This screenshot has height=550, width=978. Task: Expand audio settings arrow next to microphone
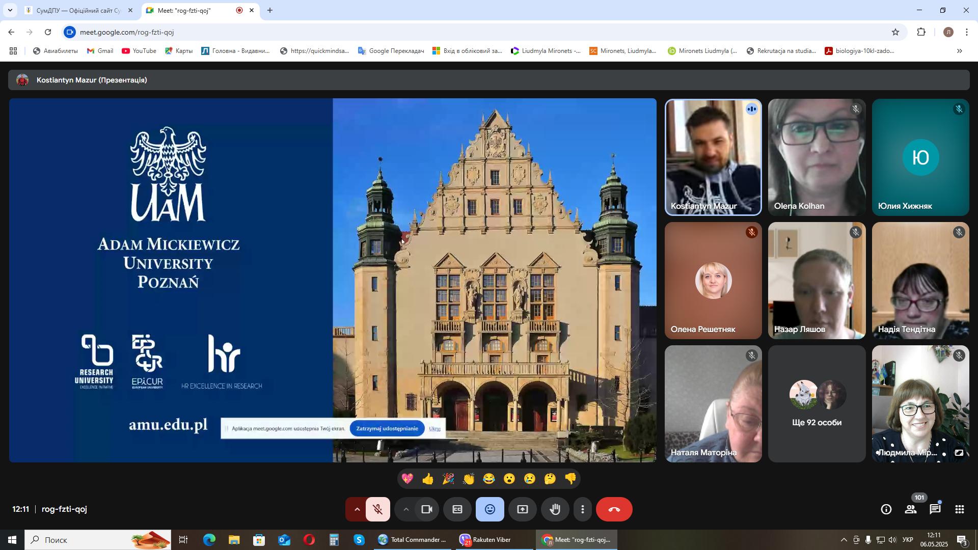pyautogui.click(x=357, y=509)
